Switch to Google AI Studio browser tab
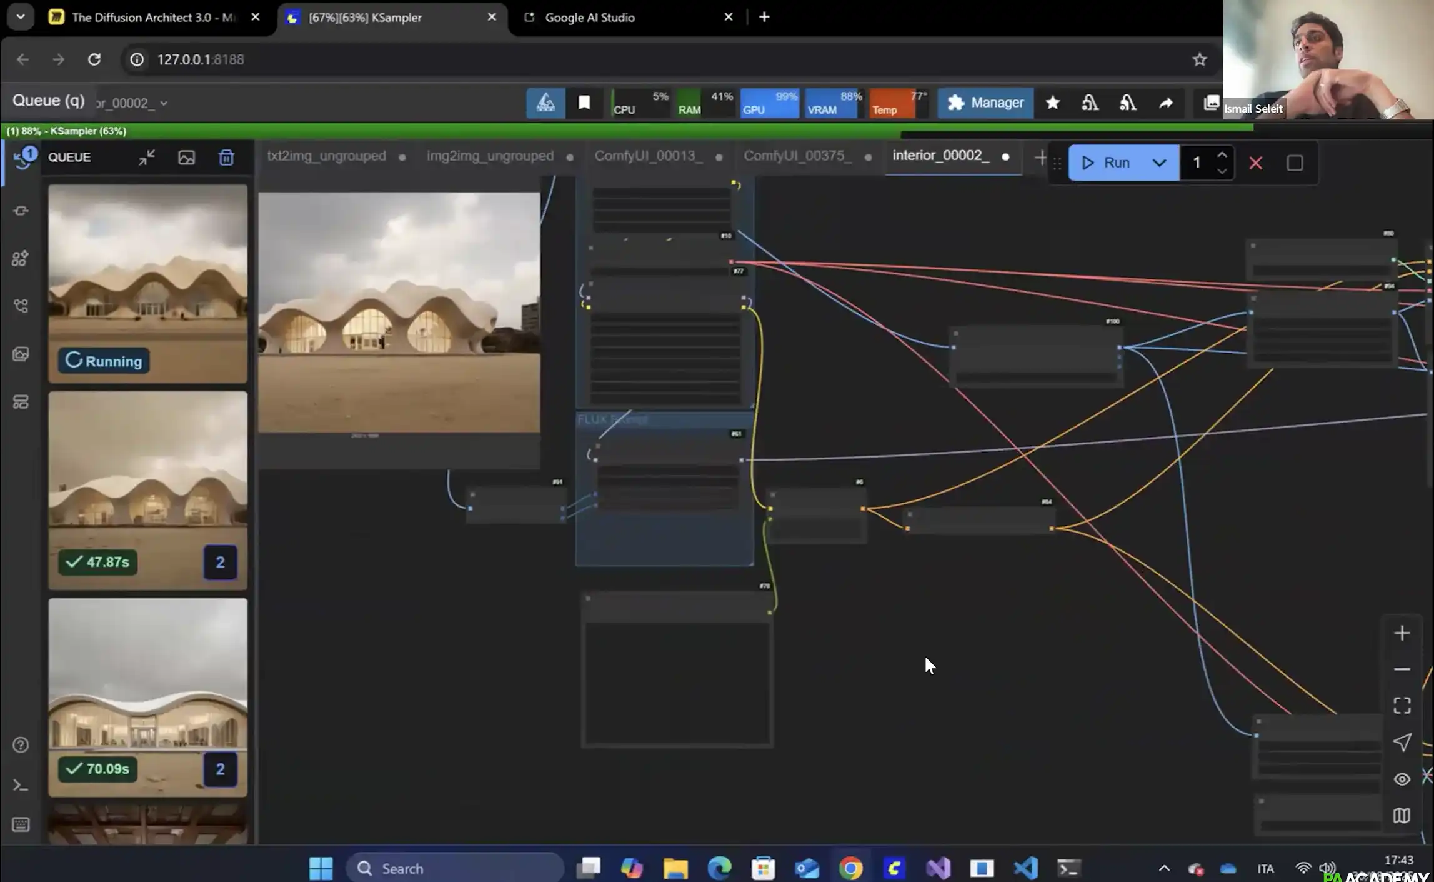The width and height of the screenshot is (1434, 882). [627, 18]
